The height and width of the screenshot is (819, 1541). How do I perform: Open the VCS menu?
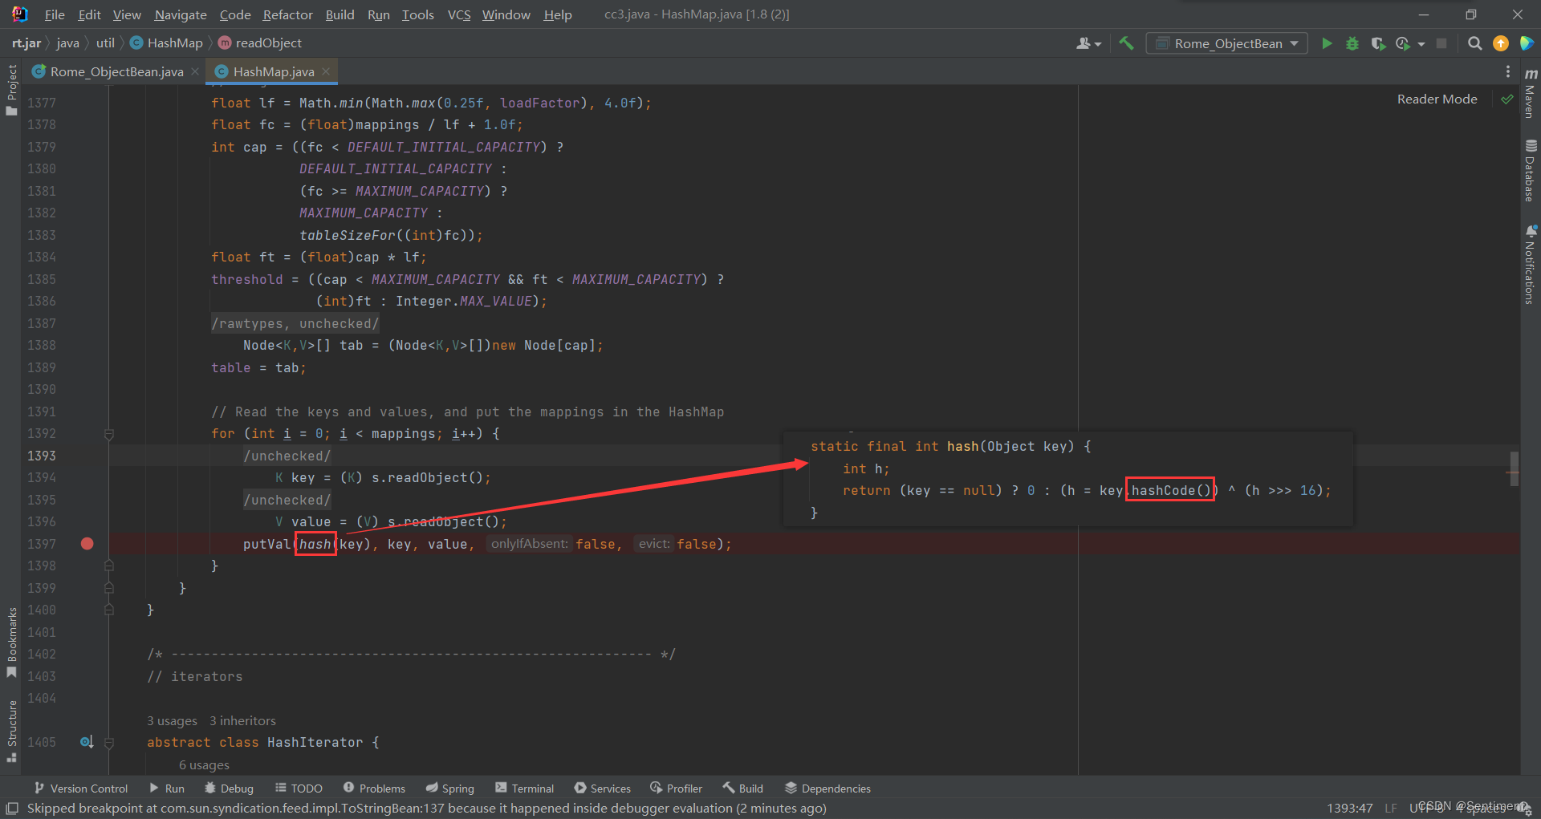point(459,14)
